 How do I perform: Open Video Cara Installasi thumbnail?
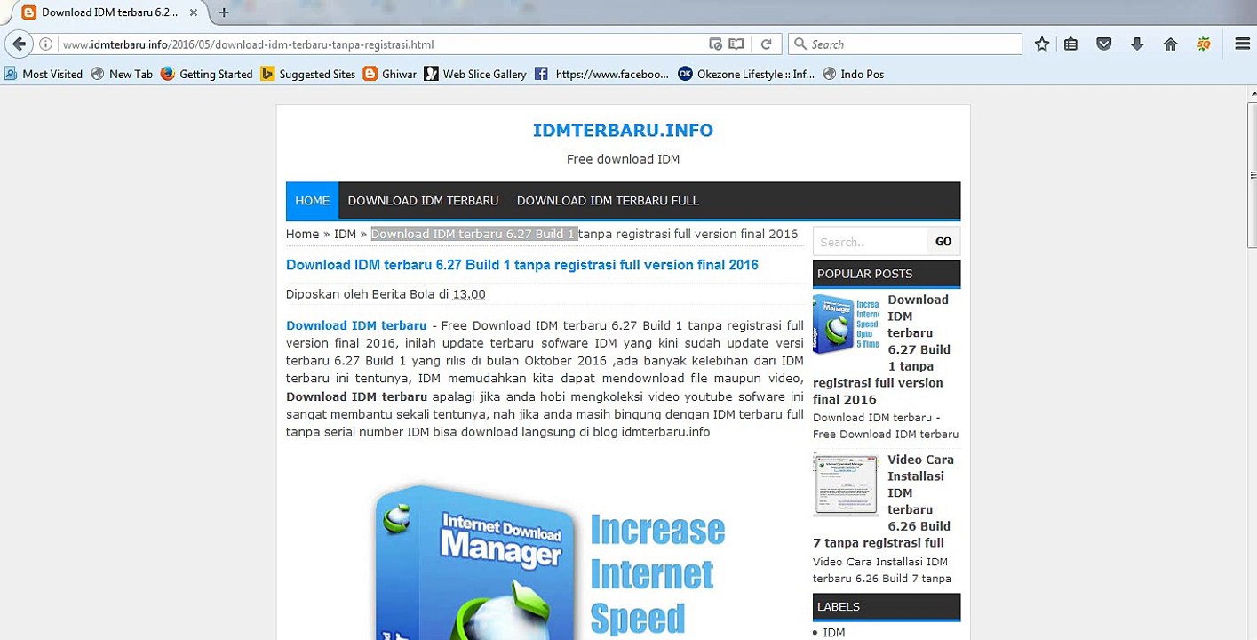pos(846,484)
